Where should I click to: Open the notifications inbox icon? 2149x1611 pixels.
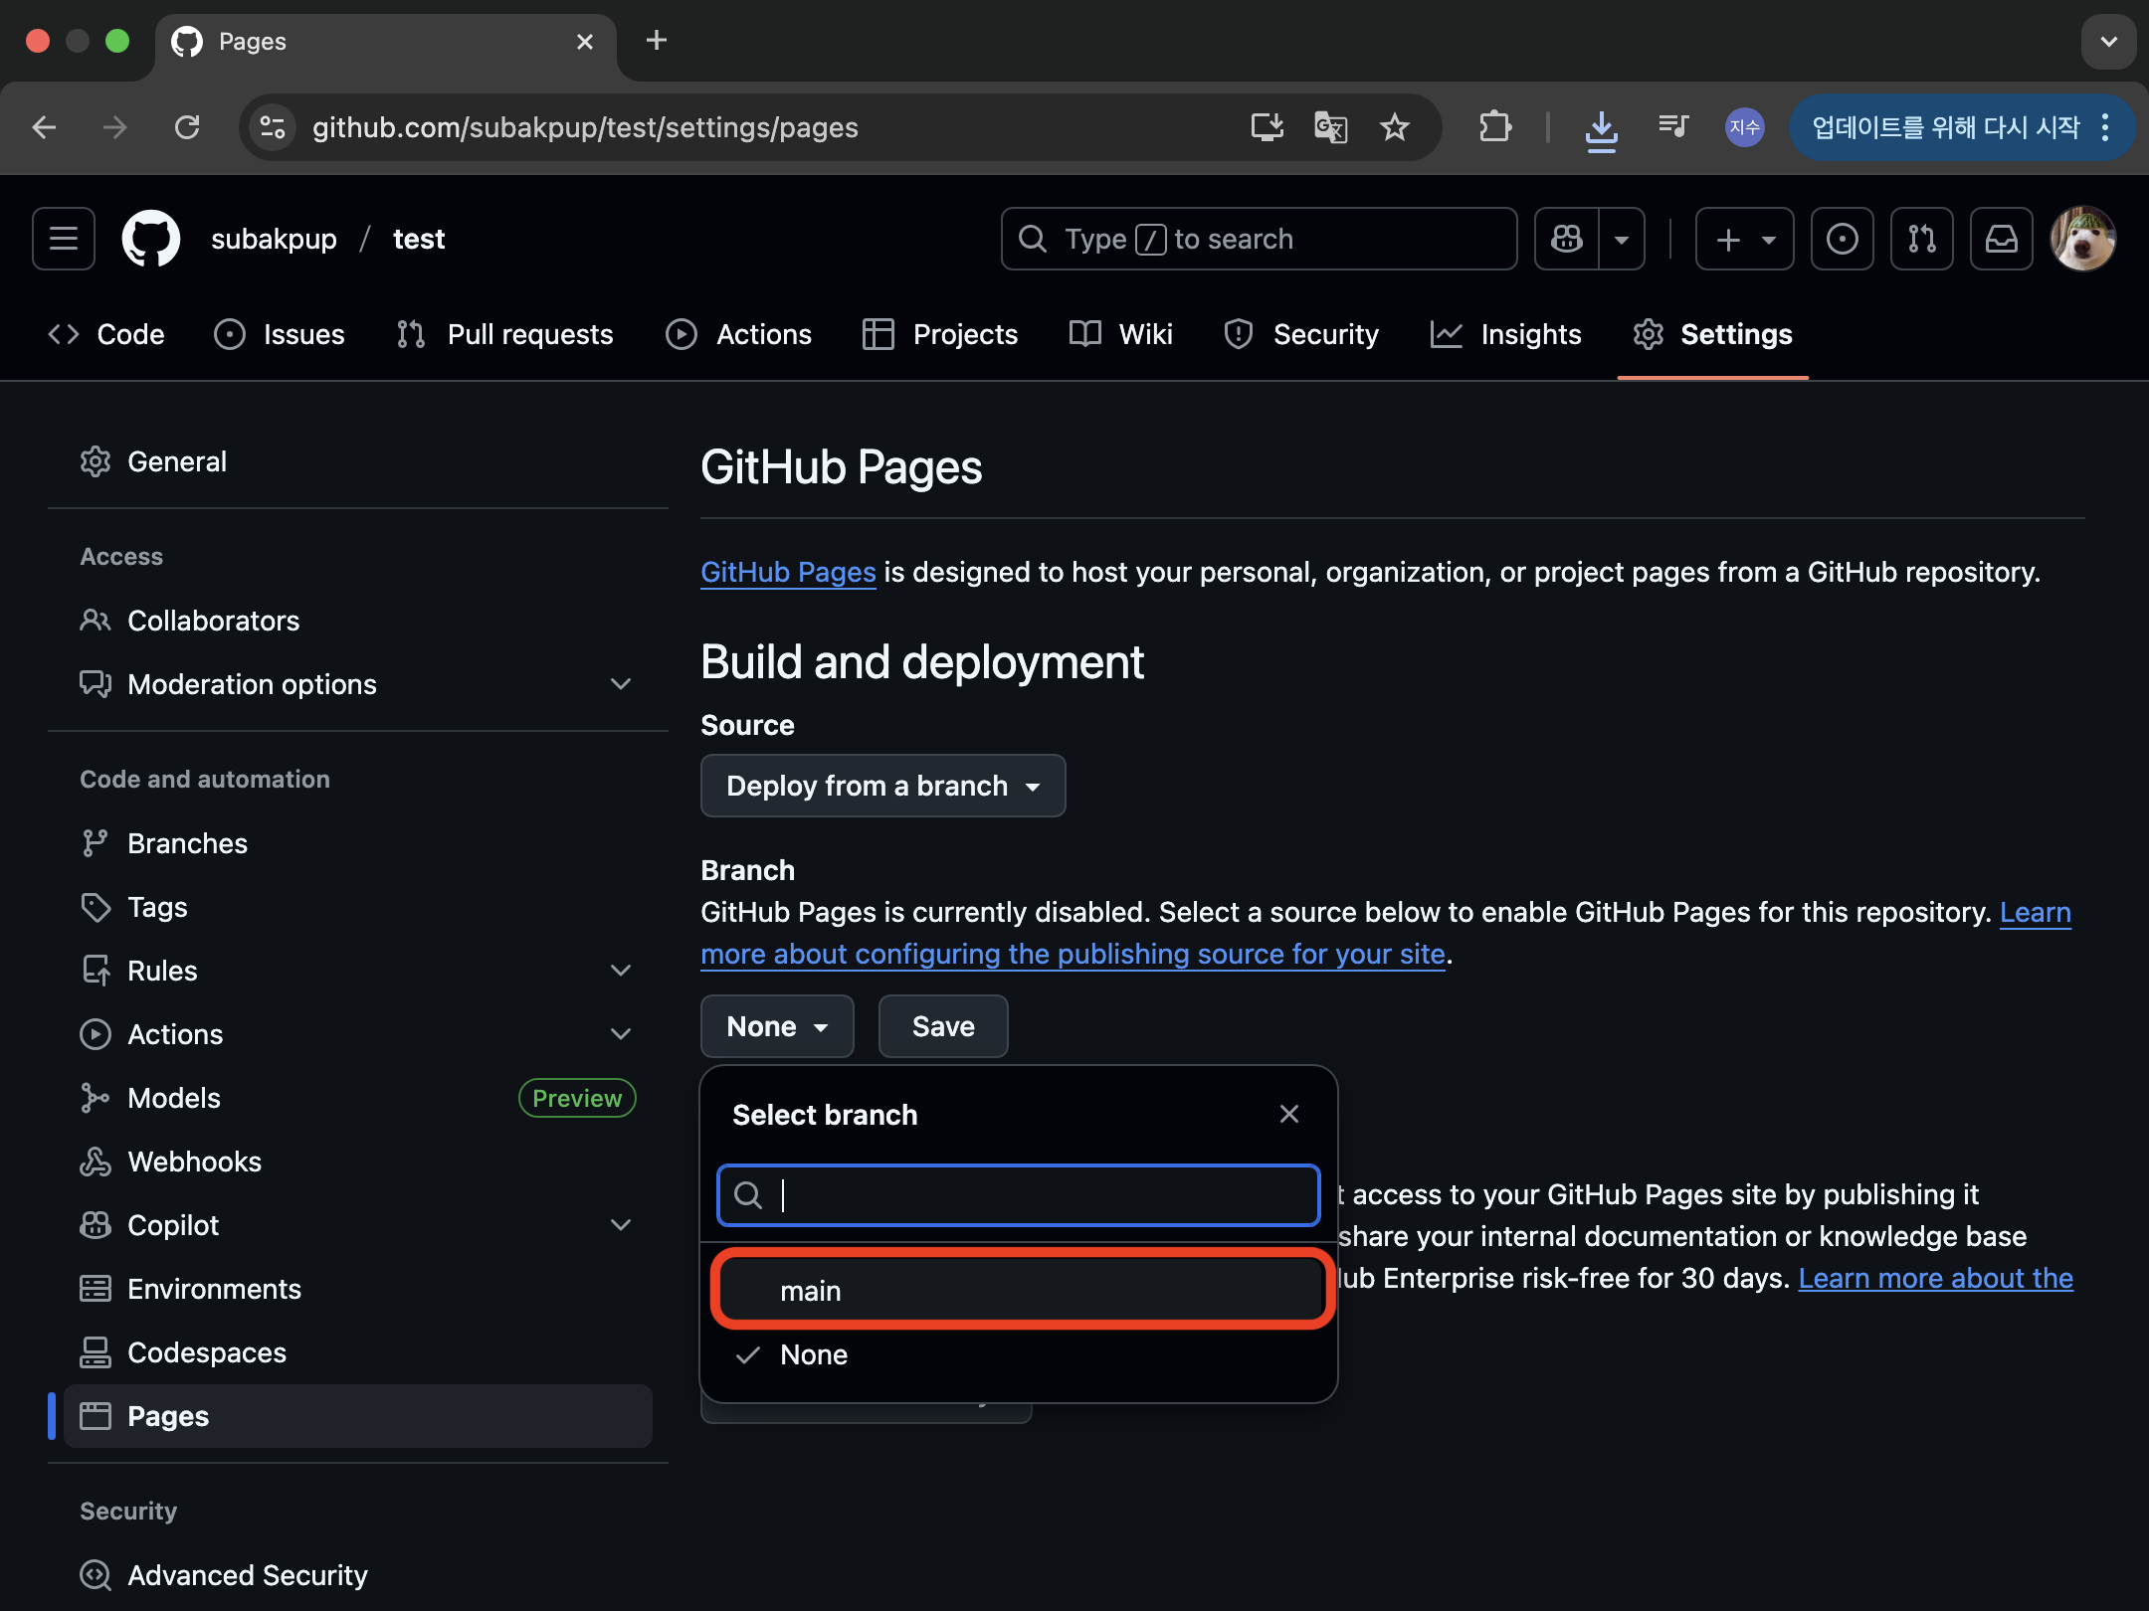[x=2001, y=239]
